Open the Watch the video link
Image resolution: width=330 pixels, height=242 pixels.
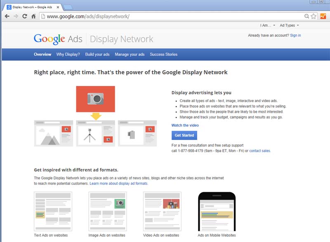click(185, 125)
